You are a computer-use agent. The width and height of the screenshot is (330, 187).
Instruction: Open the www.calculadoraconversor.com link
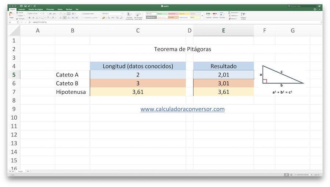[183, 109]
